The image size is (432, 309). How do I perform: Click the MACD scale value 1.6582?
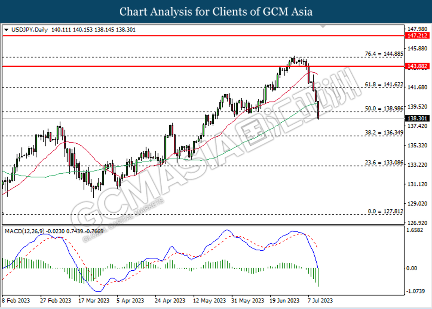[415, 230]
